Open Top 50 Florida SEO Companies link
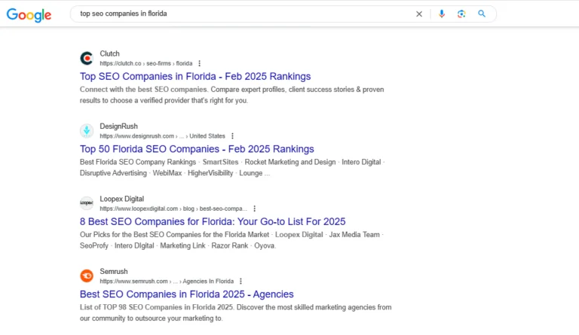The height and width of the screenshot is (335, 579). [x=197, y=149]
